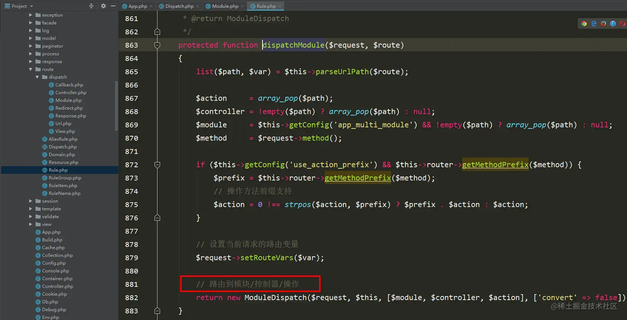Click fold marker at line 876
Image resolution: width=627 pixels, height=320 pixels.
157,218
